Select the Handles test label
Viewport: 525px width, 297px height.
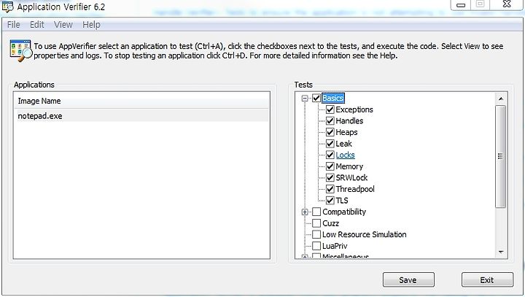coord(349,121)
